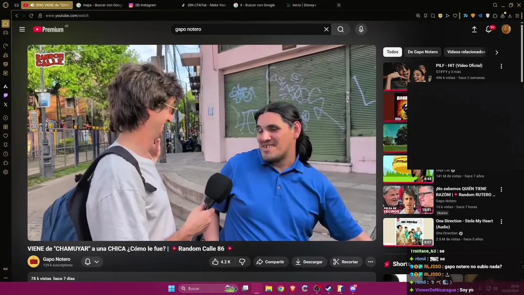
Task: Clear the 'gapo notero' search text
Action: coord(326,29)
